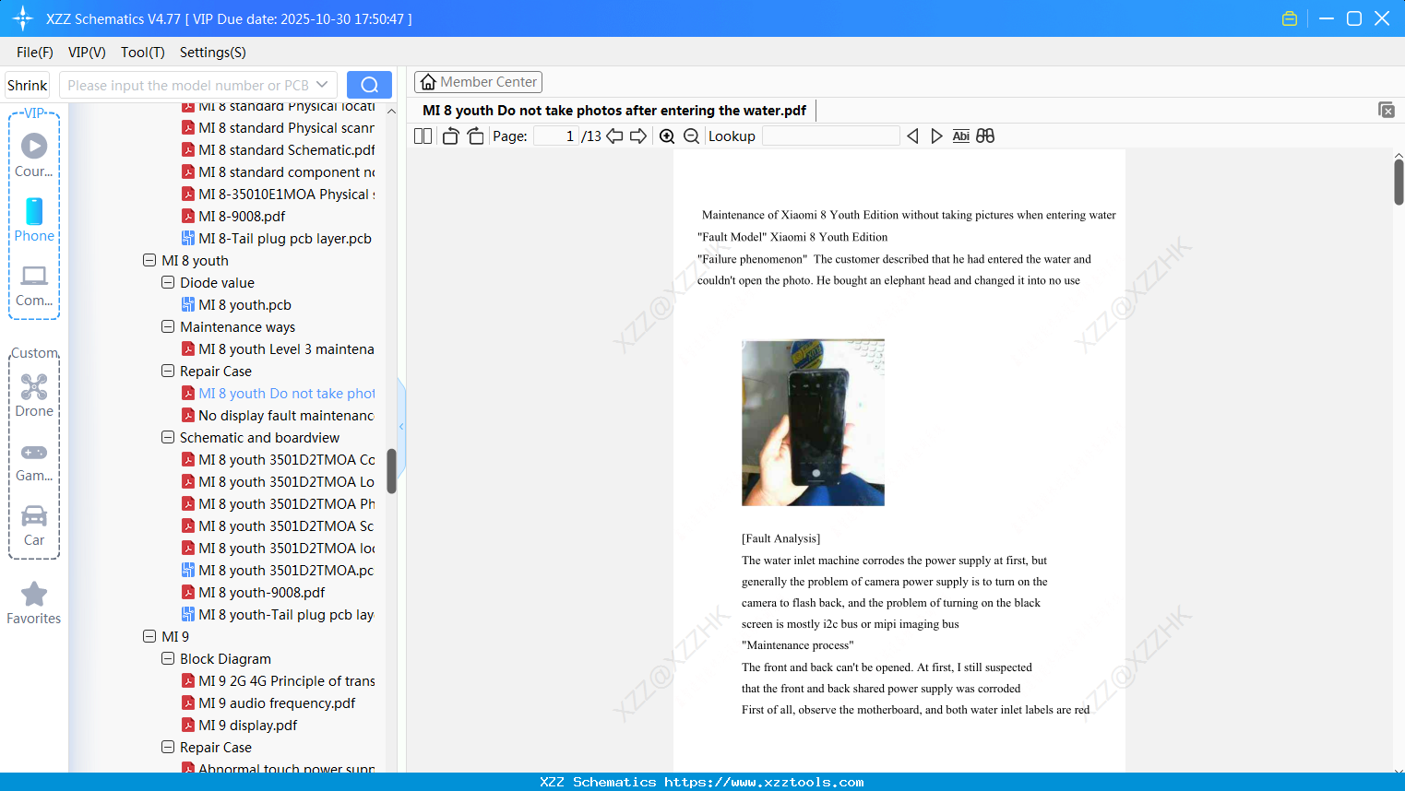Open the xzztools.com link in status bar
Image resolution: width=1405 pixels, height=791 pixels.
(x=764, y=783)
